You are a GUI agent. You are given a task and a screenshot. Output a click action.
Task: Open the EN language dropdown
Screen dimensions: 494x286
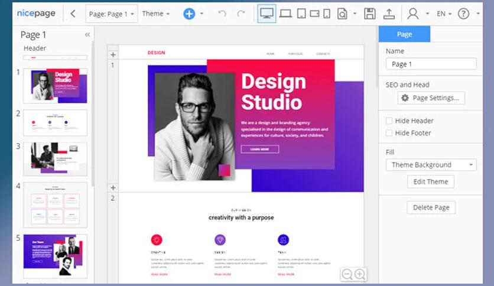444,14
